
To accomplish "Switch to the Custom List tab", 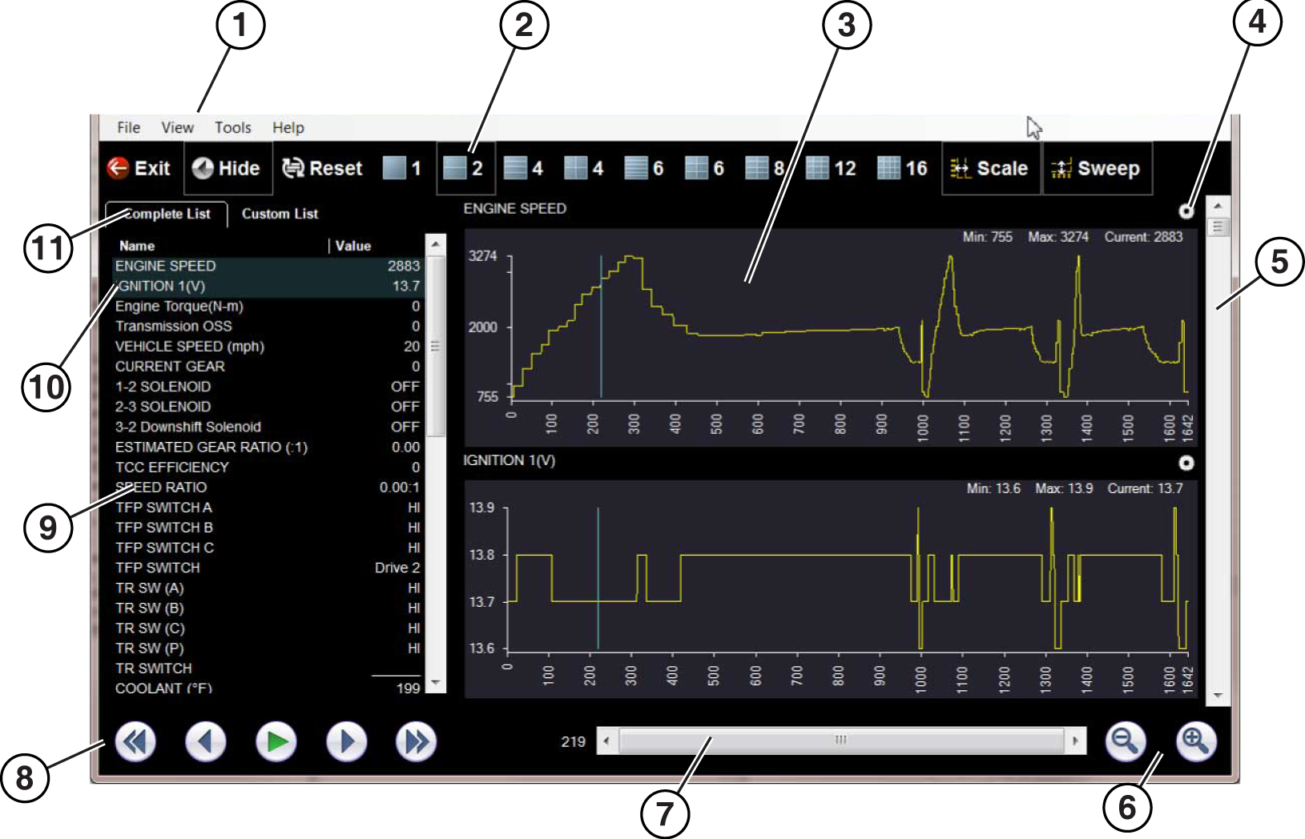I will click(x=280, y=214).
